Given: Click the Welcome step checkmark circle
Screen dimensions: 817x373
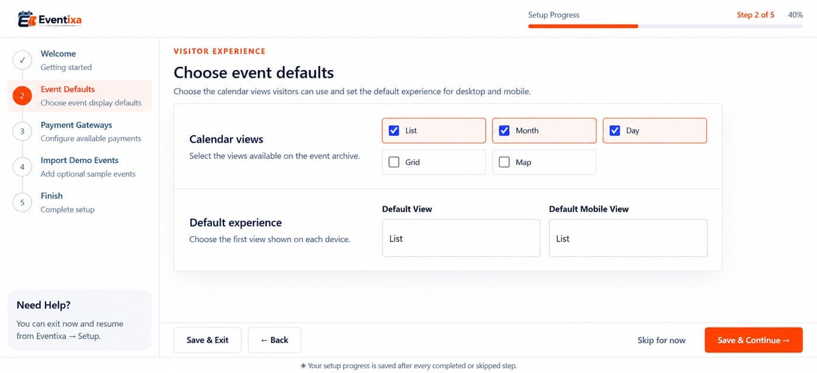Looking at the screenshot, I should click(x=22, y=60).
